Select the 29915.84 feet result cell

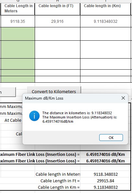click(x=105, y=181)
